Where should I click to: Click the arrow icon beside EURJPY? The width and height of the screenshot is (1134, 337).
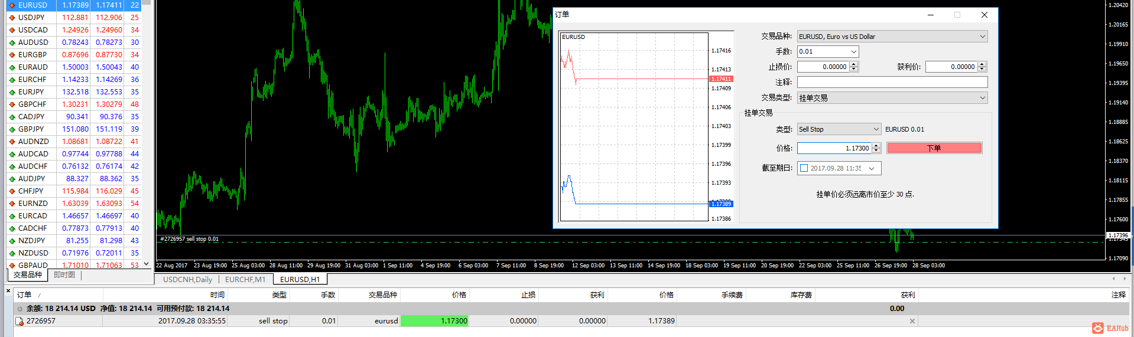click(x=12, y=92)
